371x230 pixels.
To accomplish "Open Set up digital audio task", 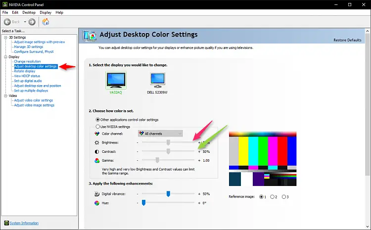I will tap(28, 81).
